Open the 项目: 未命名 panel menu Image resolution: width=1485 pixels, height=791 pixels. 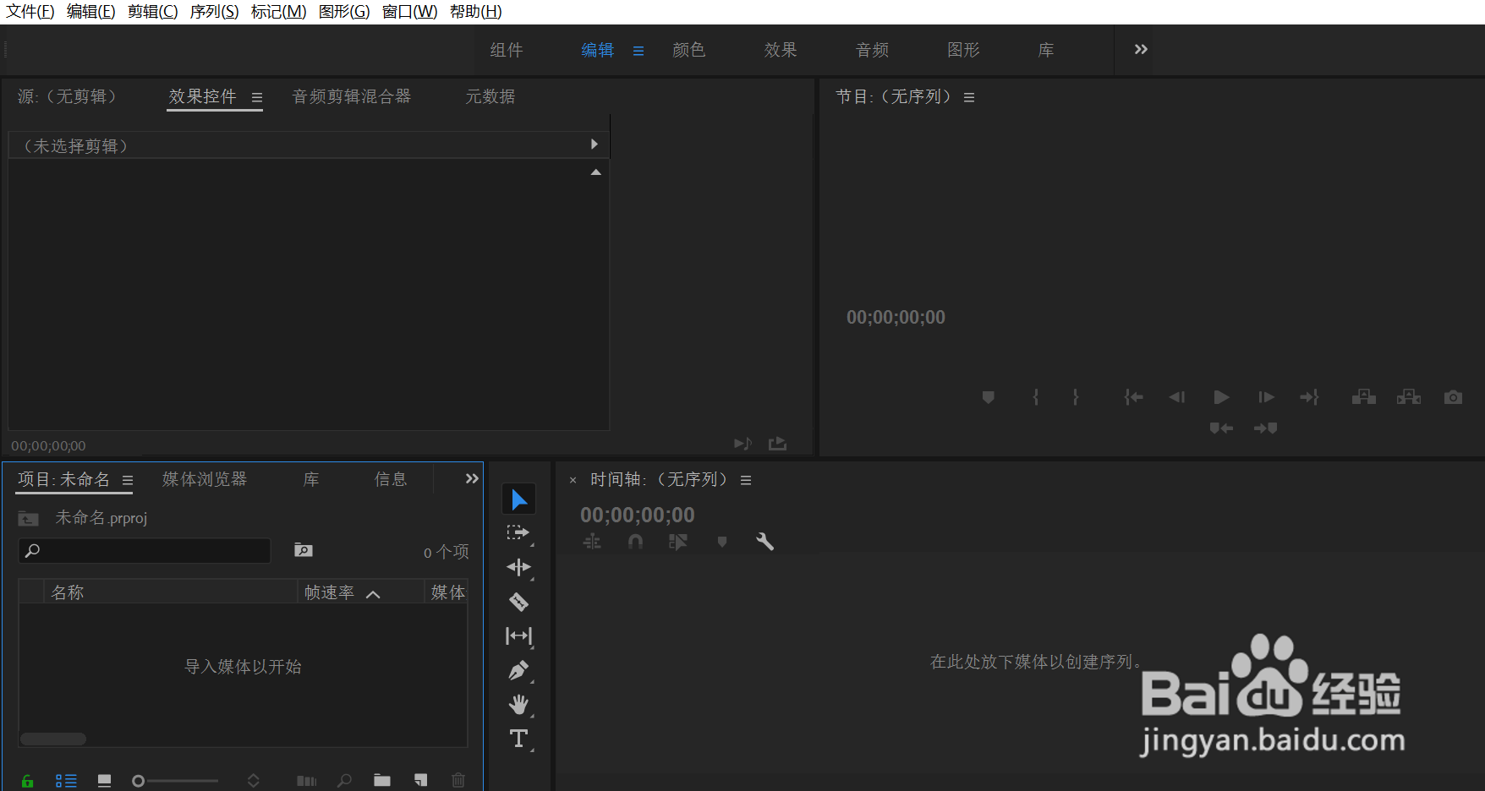tap(128, 481)
